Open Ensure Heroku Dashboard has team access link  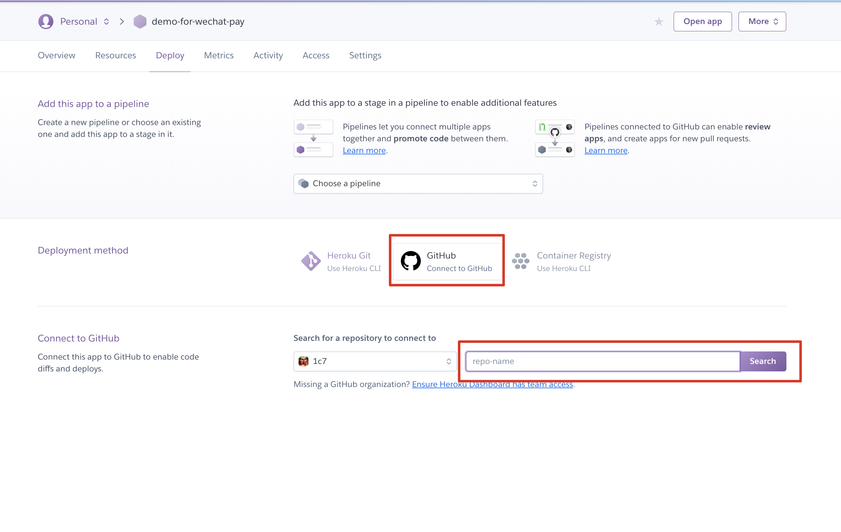(492, 384)
